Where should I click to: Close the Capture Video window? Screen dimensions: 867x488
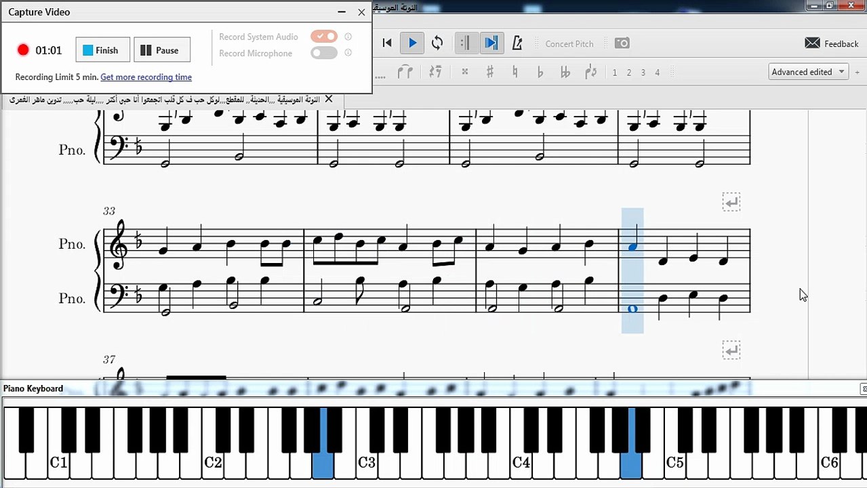[x=361, y=12]
